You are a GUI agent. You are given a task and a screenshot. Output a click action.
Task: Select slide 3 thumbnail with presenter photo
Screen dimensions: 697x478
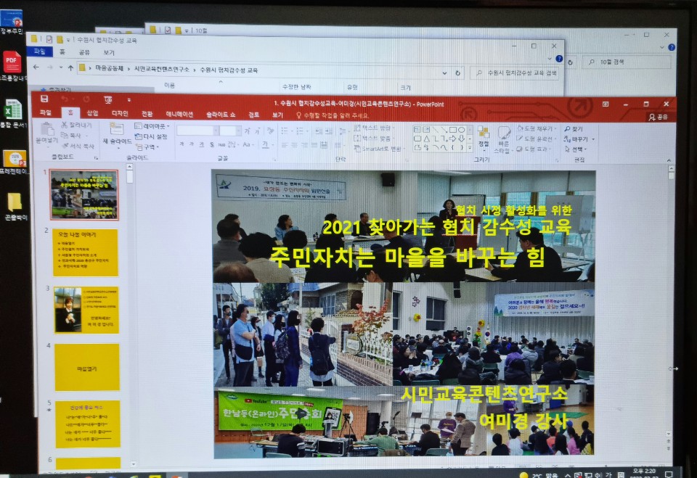(x=86, y=310)
